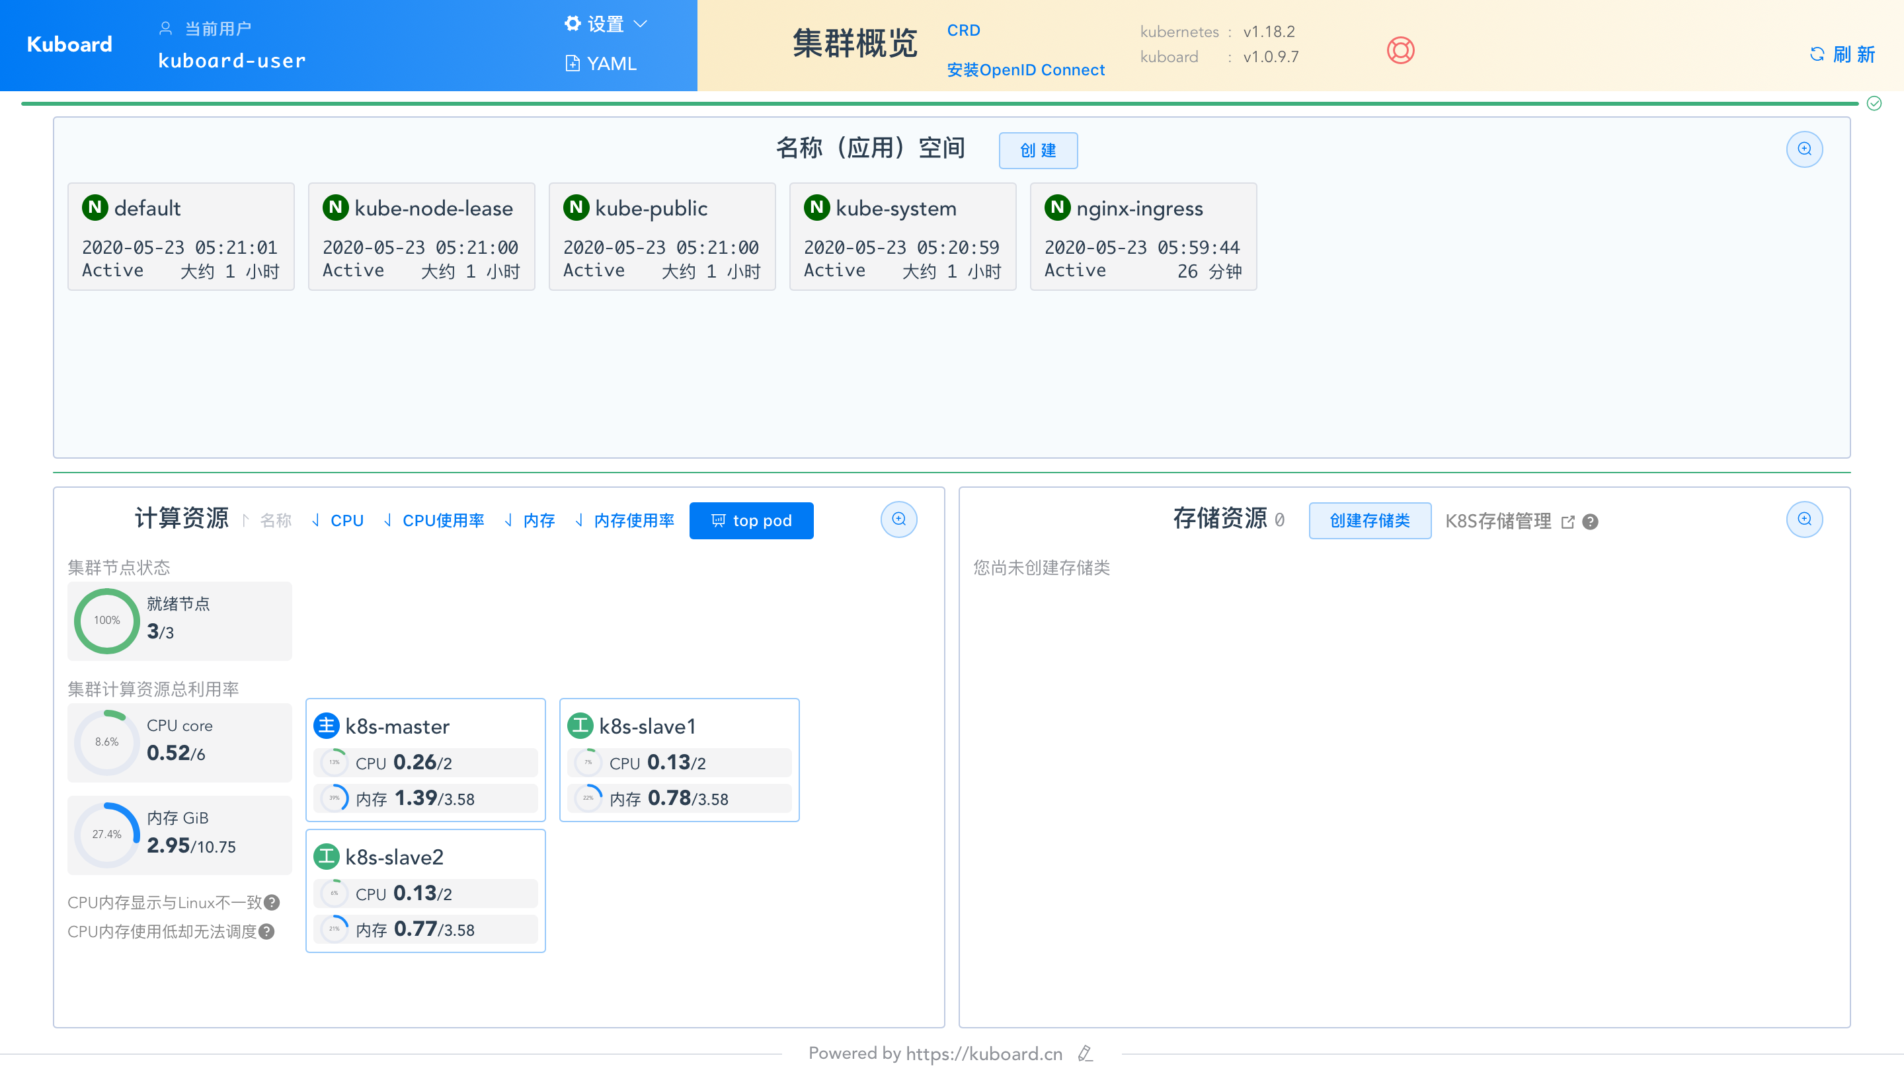Screen dimensions: 1904x1072
Task: Expand the 设置 dropdown menu
Action: [606, 23]
